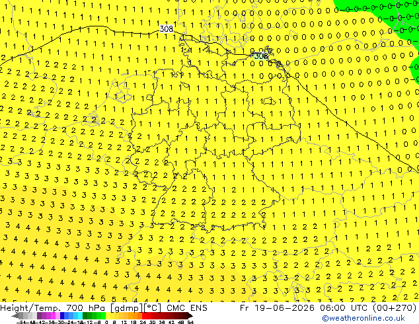Viewport: 419px width, 324px height.
Task: Click the "Fr 19-06-2026 06:00 UTC" date text
Action: click(x=304, y=308)
